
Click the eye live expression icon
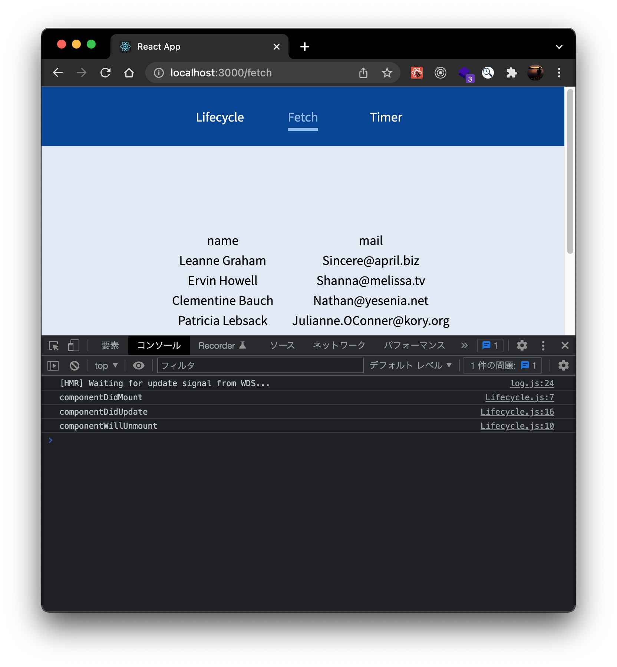[139, 366]
